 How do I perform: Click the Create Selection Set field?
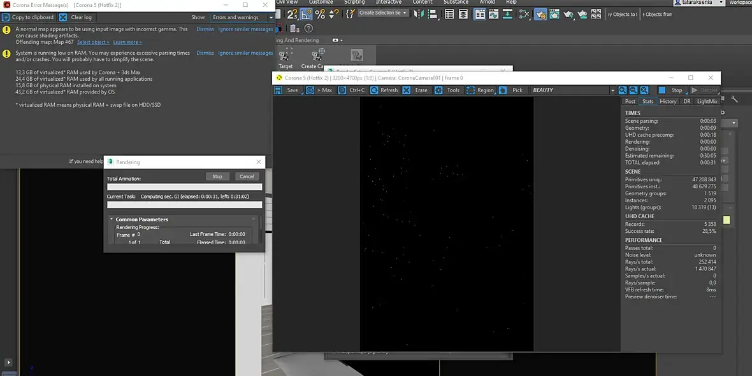click(x=383, y=13)
